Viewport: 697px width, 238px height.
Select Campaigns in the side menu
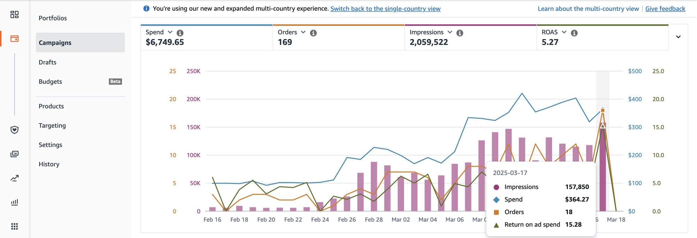pyautogui.click(x=80, y=43)
